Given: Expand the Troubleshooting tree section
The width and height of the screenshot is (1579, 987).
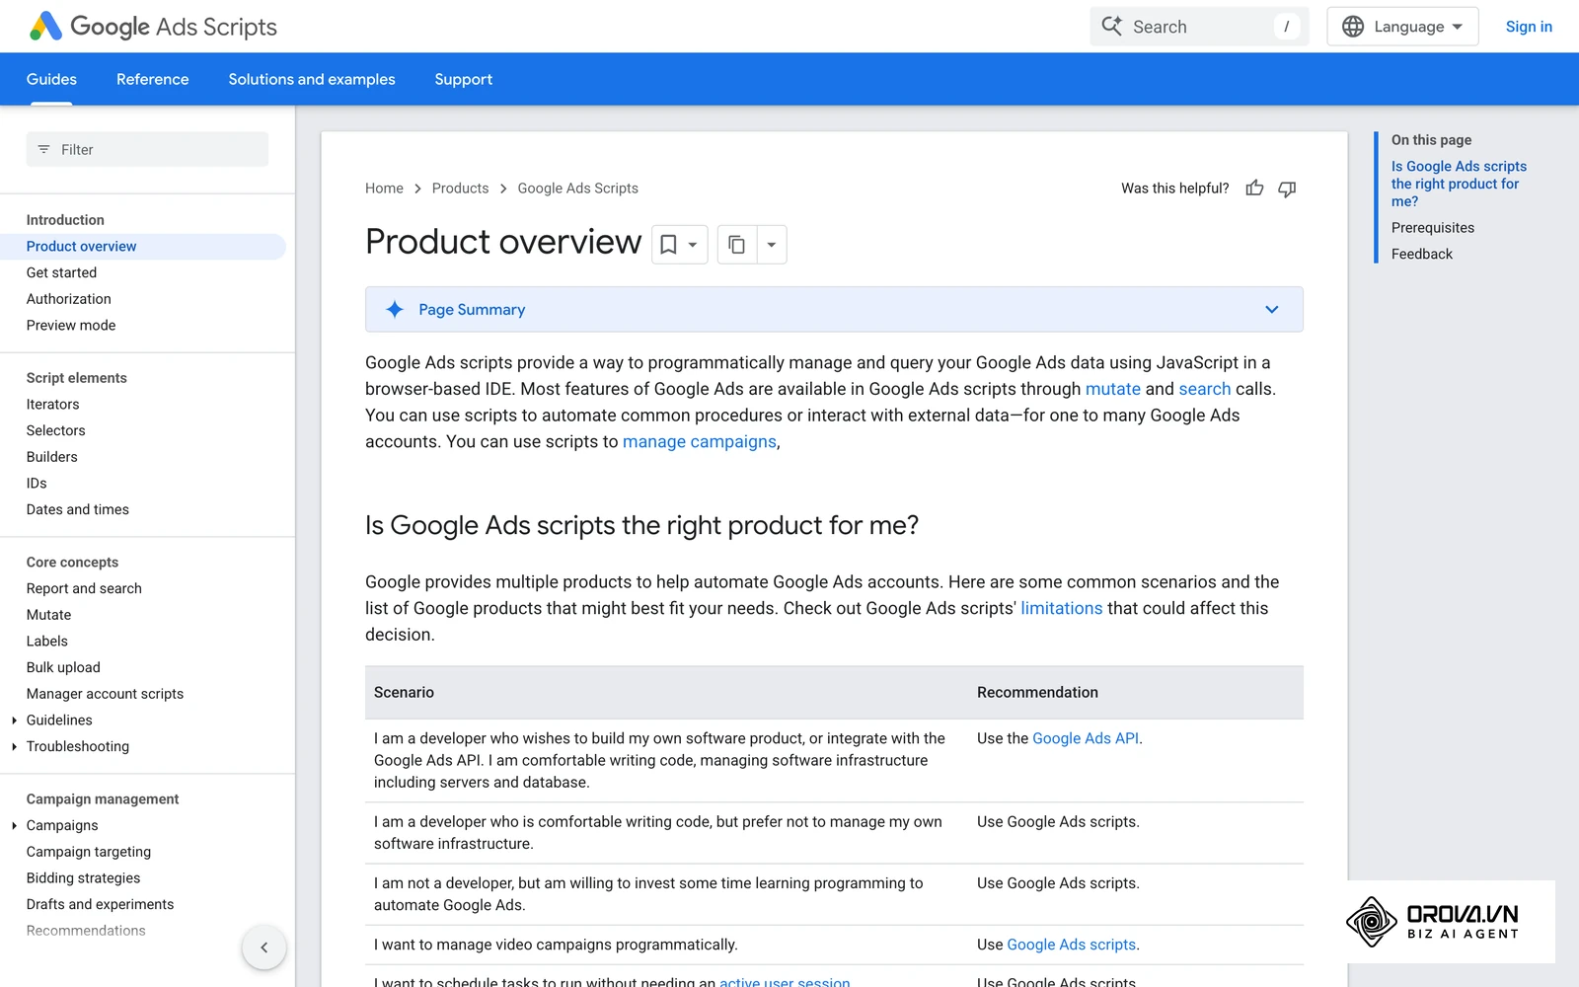Looking at the screenshot, I should coord(14,747).
